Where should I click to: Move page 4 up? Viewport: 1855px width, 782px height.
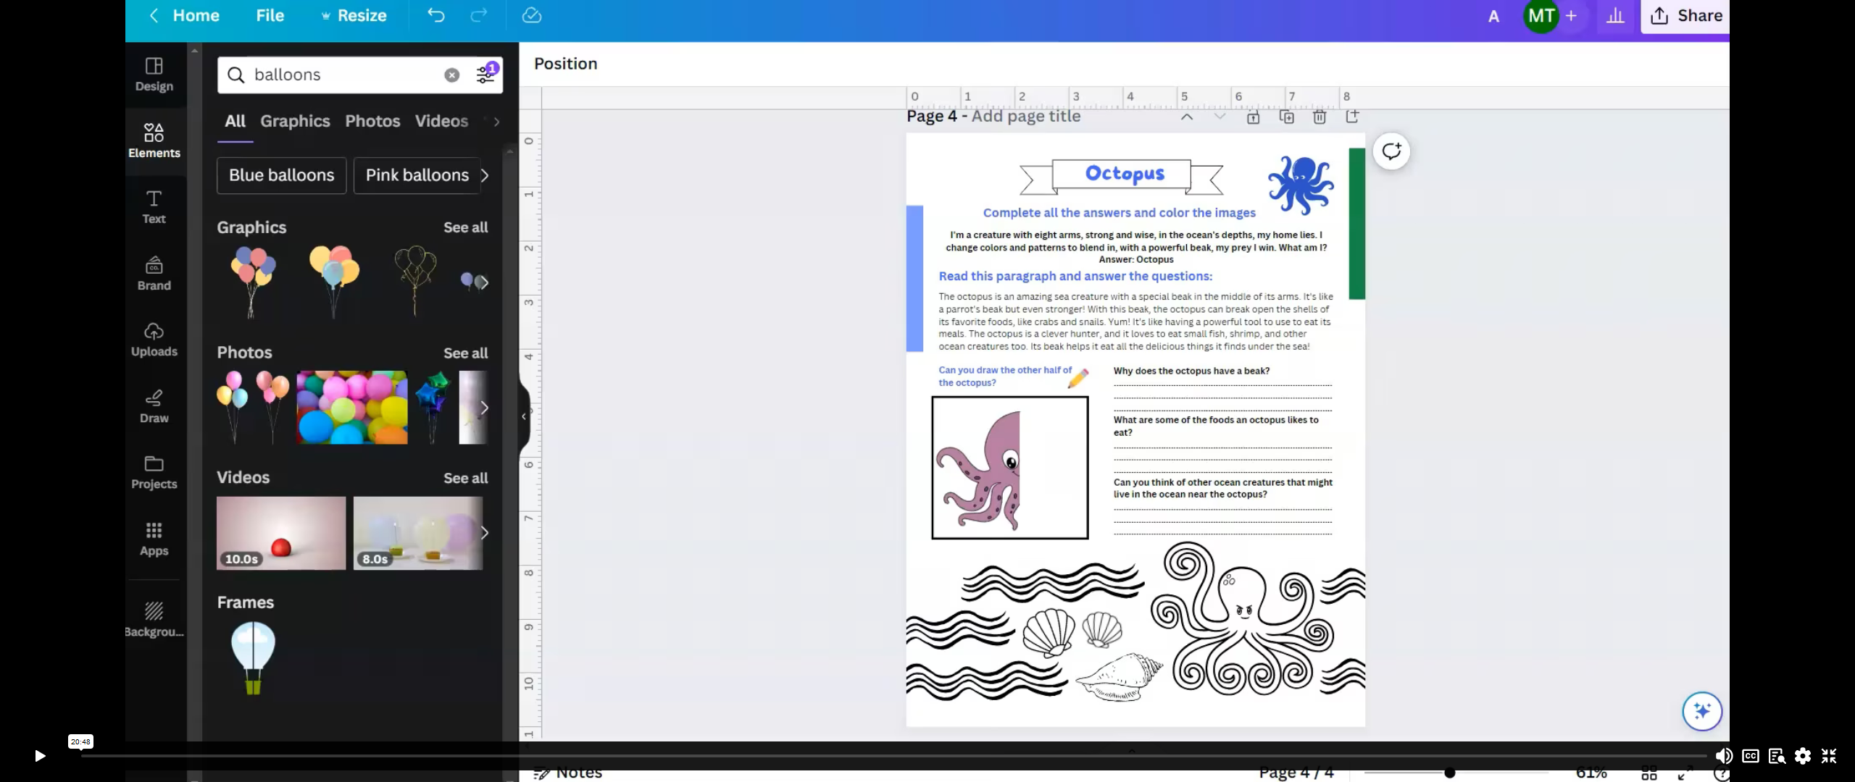1187,117
